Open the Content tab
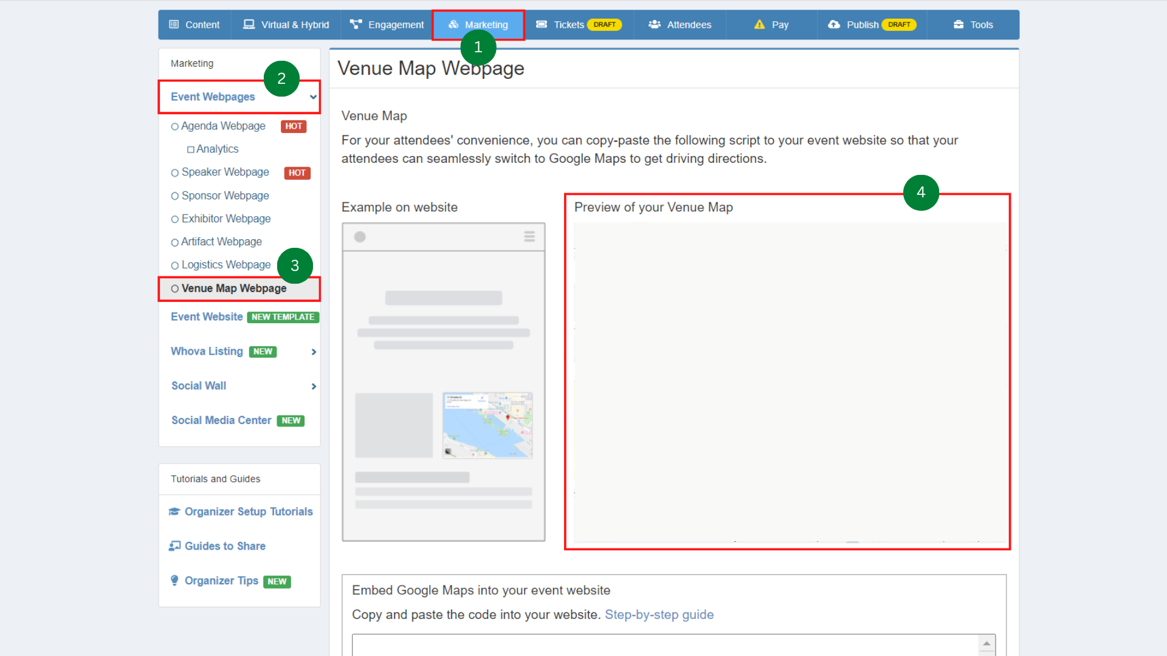1167x656 pixels. 194,25
